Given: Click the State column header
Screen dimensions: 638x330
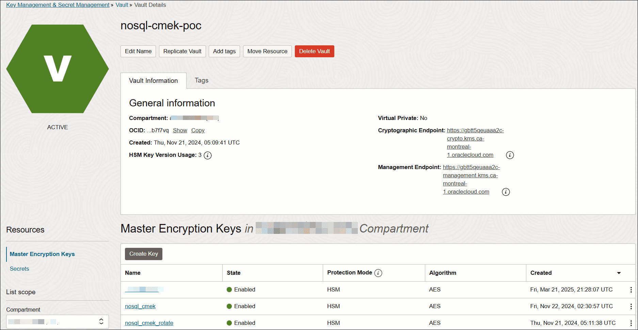Looking at the screenshot, I should [234, 273].
